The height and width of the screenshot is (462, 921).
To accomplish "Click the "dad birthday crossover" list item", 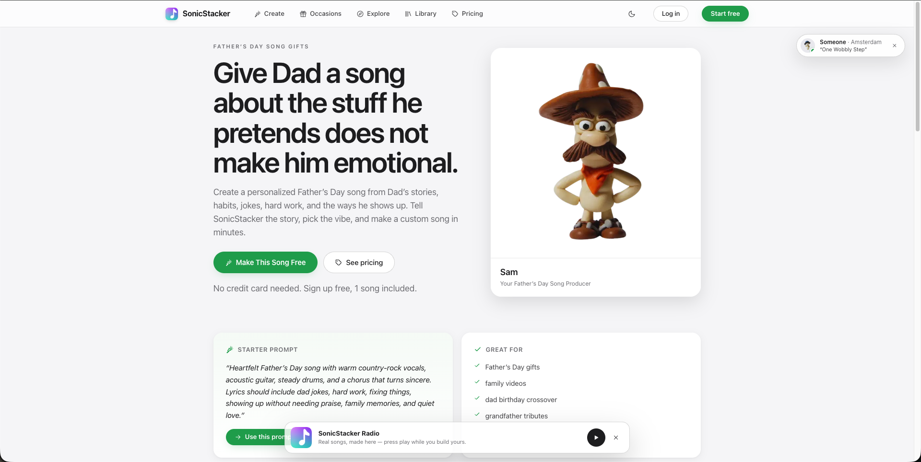I will [520, 400].
